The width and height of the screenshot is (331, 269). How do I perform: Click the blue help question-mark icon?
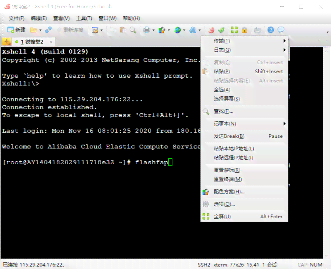[x=271, y=30]
